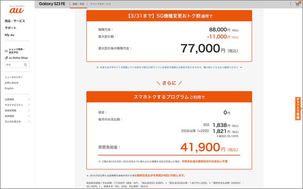
Task: Click external link icon beside 法人のお客さま
Action: (x=29, y=122)
